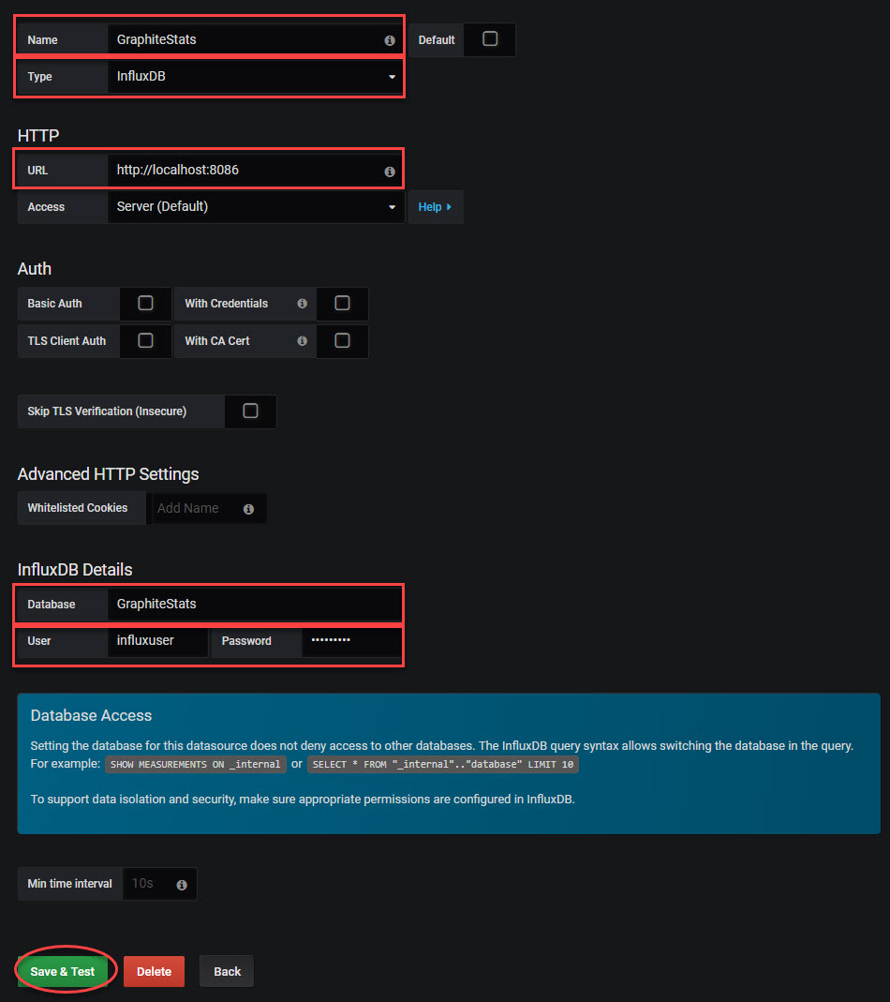Viewport: 890px width, 1002px height.
Task: Edit the User field containing influxuser
Action: coord(157,641)
